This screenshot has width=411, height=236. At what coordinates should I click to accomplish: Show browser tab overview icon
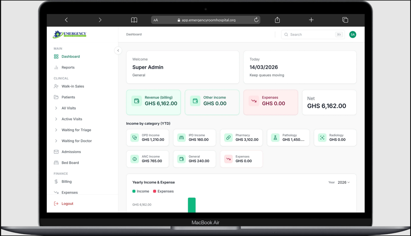point(345,20)
